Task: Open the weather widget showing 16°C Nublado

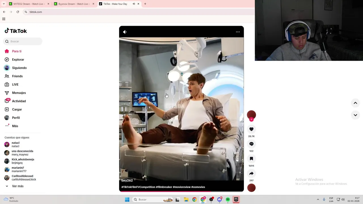Action: click(11, 199)
